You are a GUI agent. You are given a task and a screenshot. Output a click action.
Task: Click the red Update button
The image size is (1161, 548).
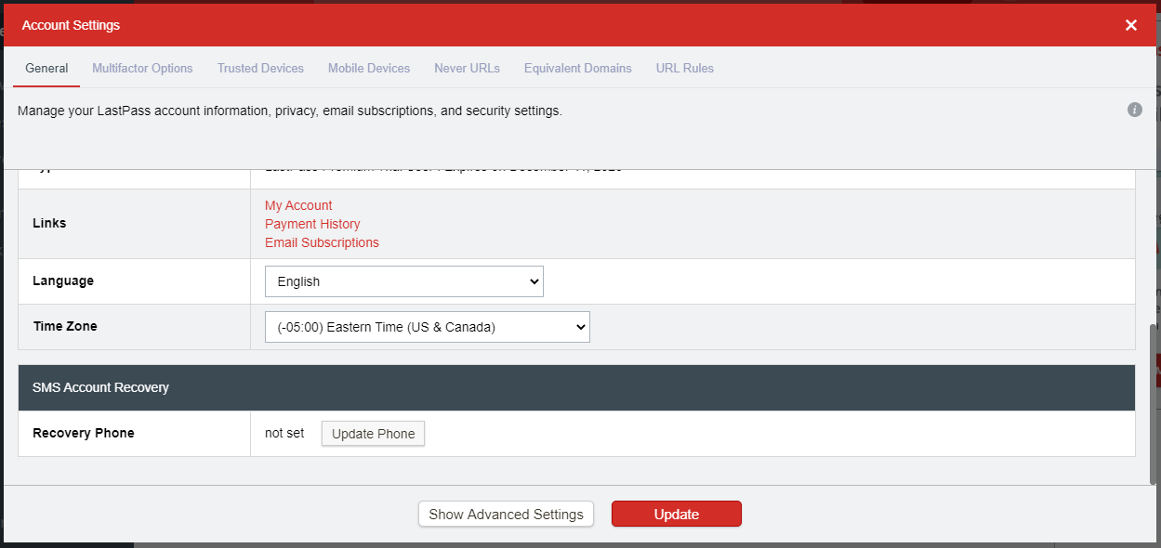677,514
